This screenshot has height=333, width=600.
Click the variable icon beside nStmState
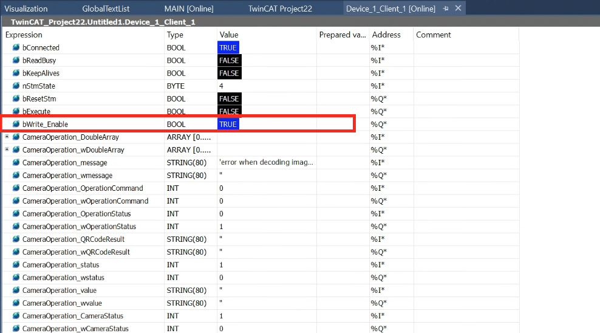(16, 86)
